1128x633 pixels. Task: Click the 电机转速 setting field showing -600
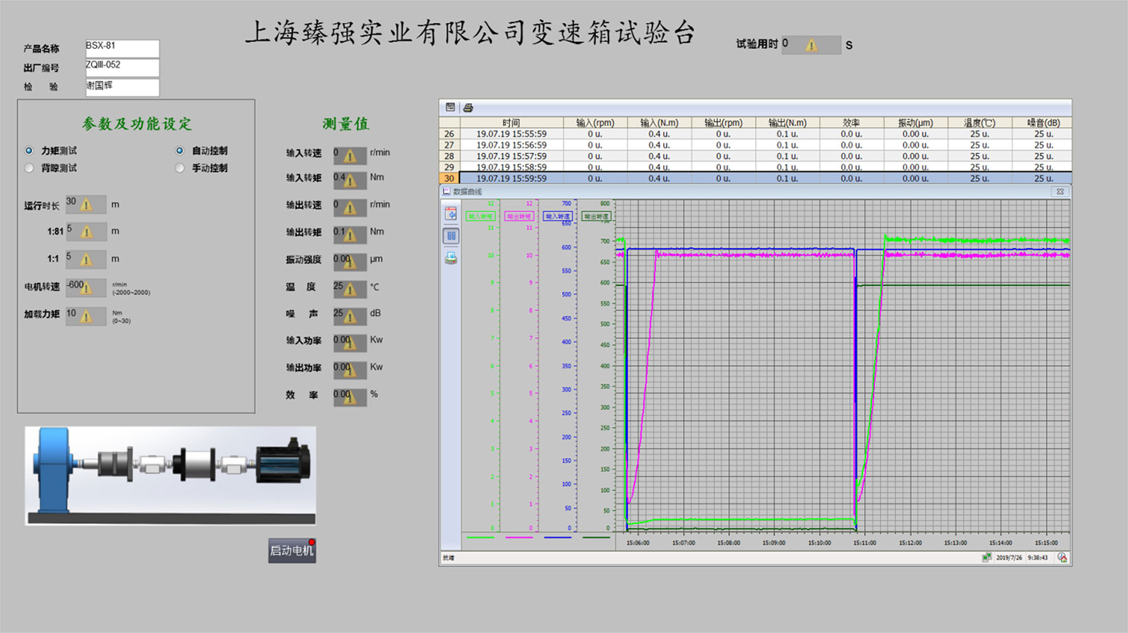point(86,287)
